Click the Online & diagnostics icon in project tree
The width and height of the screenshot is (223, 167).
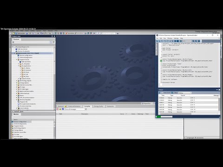[x=18, y=58]
